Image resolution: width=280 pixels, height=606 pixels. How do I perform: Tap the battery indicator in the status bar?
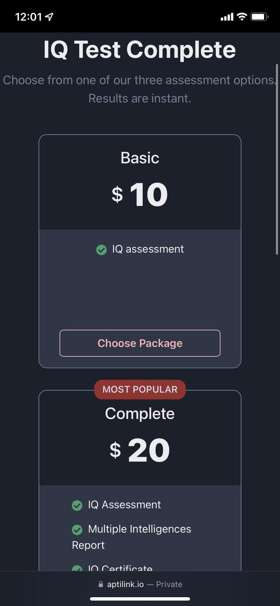[x=258, y=17]
